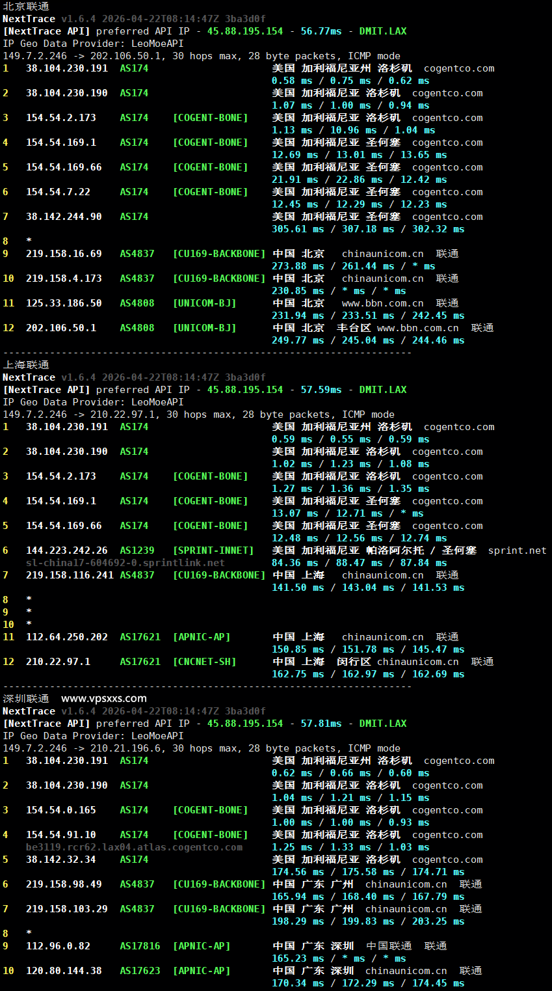Click the 249.77 ms latency value
This screenshot has width=552, height=991.
[x=298, y=340]
